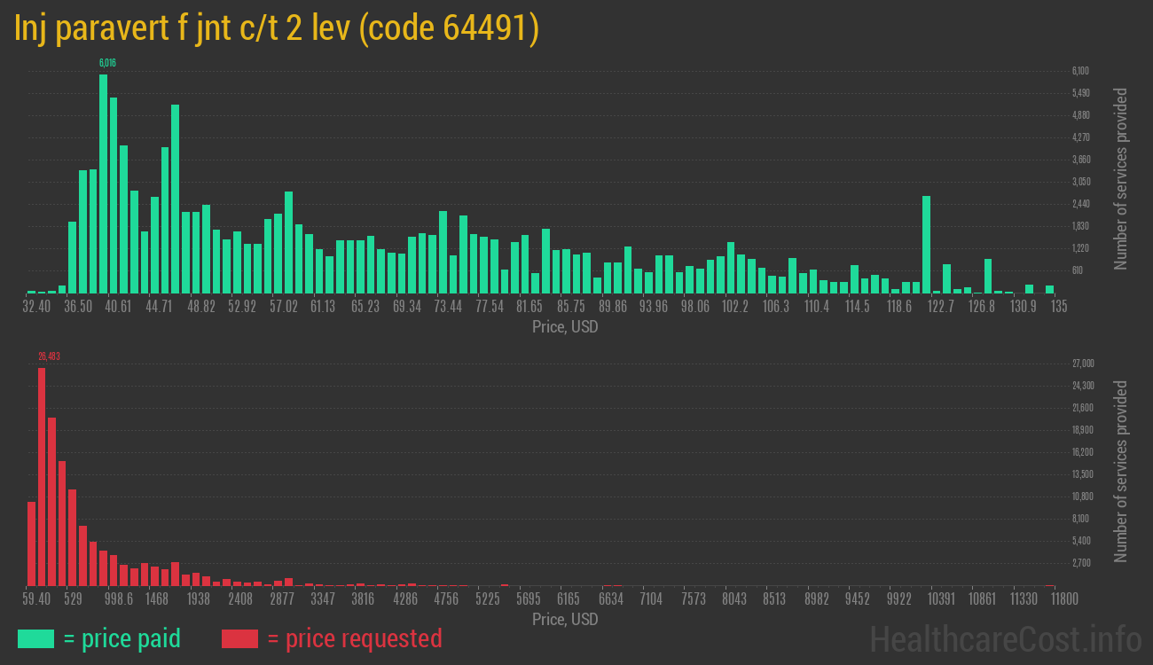Click the red price requested legend swatch
The width and height of the screenshot is (1153, 665).
239,638
